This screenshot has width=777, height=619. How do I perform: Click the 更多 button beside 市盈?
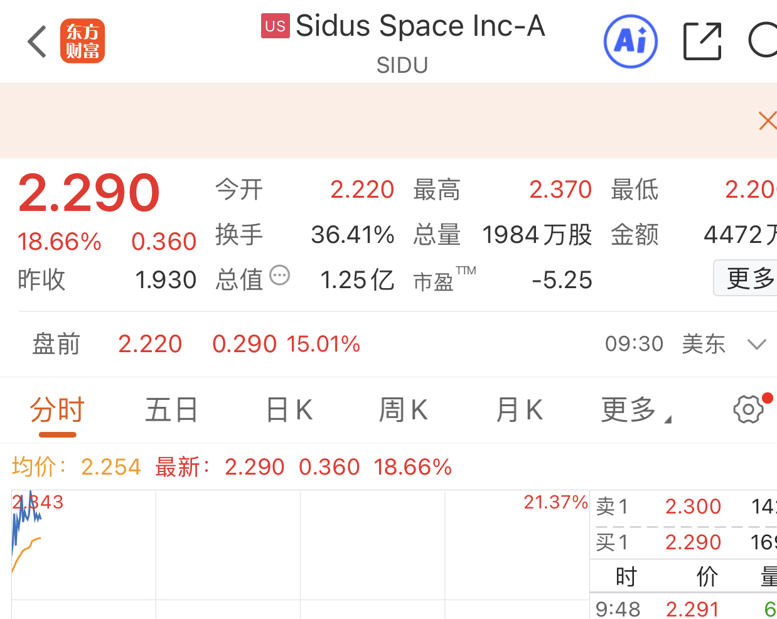click(748, 278)
